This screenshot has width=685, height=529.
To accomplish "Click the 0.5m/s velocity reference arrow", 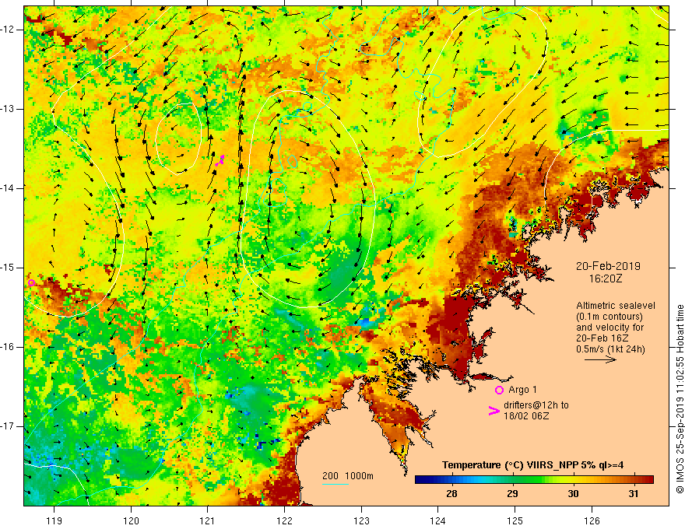I will (600, 359).
